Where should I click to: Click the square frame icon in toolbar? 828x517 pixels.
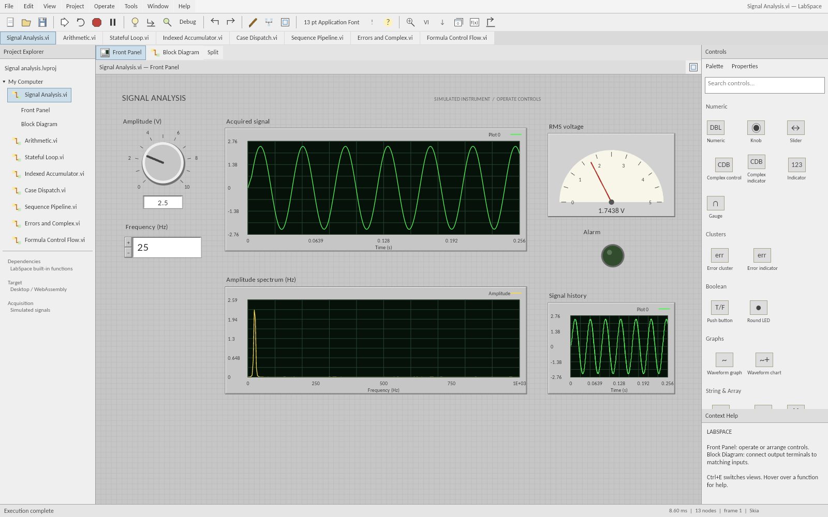click(285, 22)
